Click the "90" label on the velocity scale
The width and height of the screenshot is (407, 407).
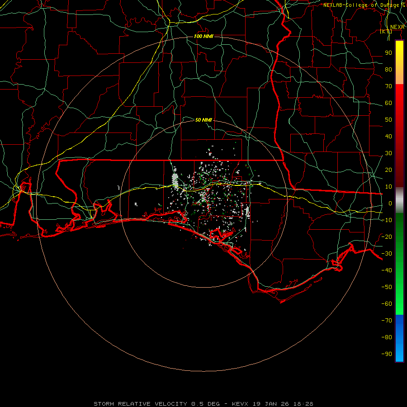pos(388,53)
